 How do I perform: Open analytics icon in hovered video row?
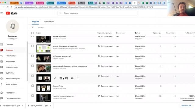pos(61,78)
